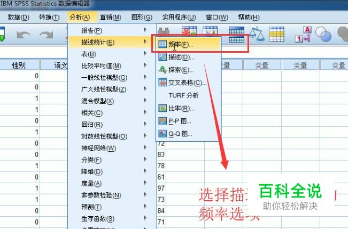Expand the 报告(P) submenu
This screenshot has width=348, height=229.
pos(112,30)
